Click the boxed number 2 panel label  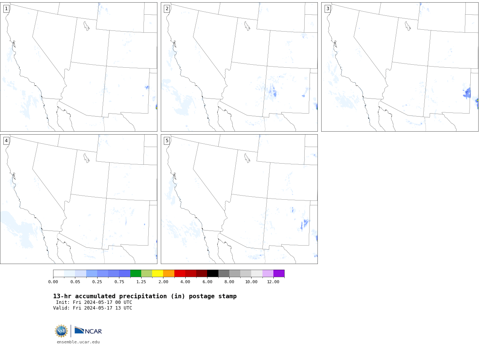[x=167, y=9]
